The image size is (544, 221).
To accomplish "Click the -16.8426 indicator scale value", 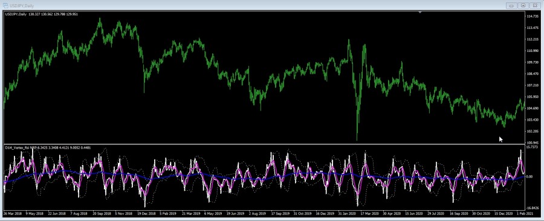I will 533,209.
